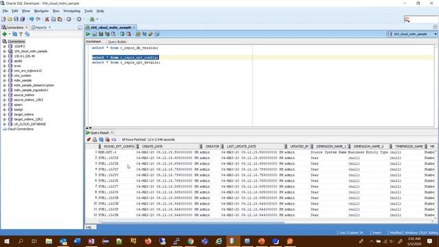Image resolution: width=439 pixels, height=247 pixels.
Task: Click the red Cut (X) icon
Action: (x=47, y=19)
